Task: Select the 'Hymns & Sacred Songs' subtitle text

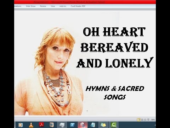Action: 115,93
